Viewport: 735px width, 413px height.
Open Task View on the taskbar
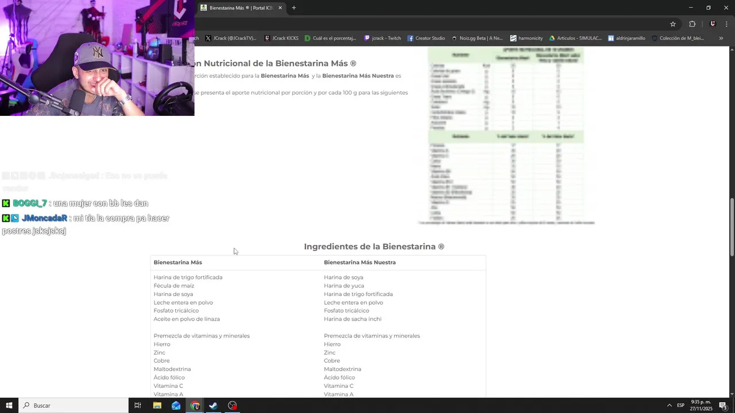click(x=138, y=406)
